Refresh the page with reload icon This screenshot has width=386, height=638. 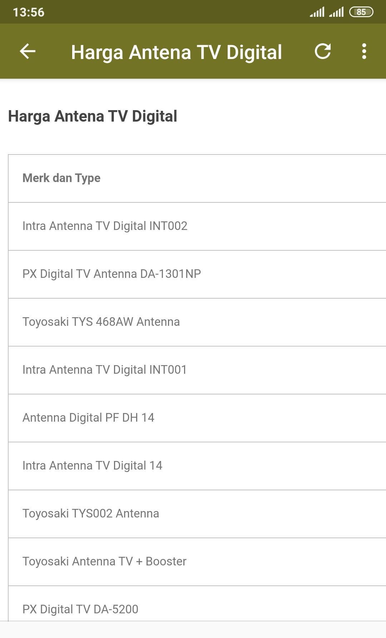[x=322, y=51]
